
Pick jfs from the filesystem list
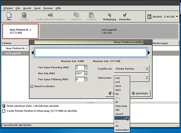[122, 102]
